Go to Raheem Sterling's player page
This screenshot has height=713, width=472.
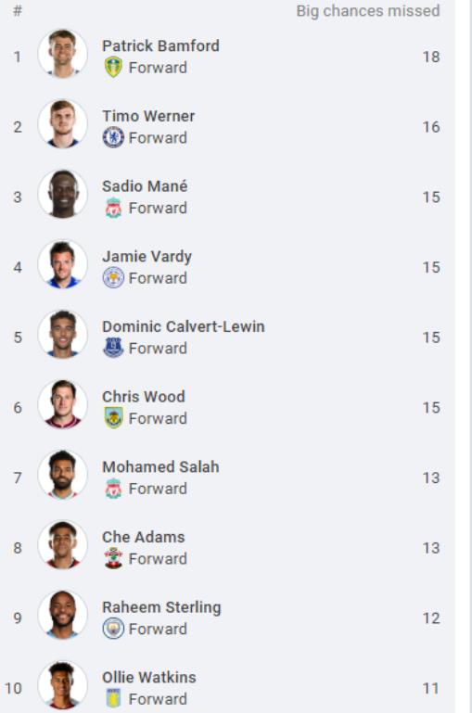pyautogui.click(x=161, y=607)
